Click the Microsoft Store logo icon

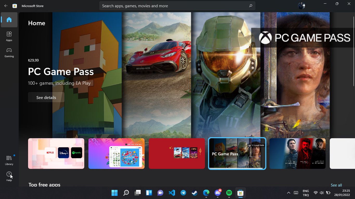pos(15,6)
